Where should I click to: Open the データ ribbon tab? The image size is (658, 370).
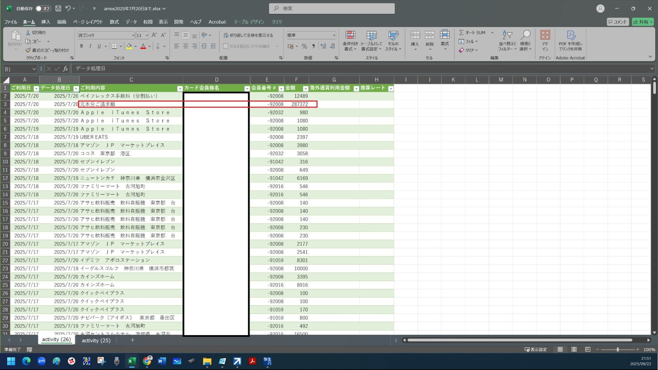point(131,22)
